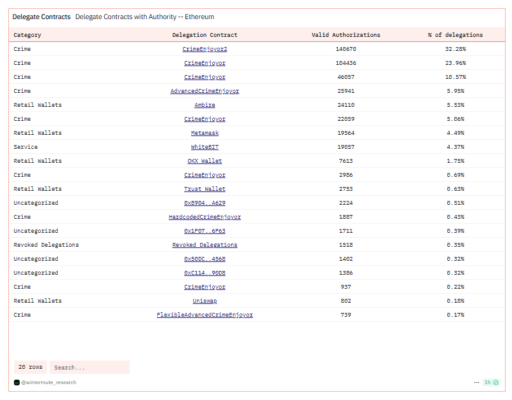
Task: Open the HardcodedCrimeEnjoyor contract link
Action: (205, 217)
